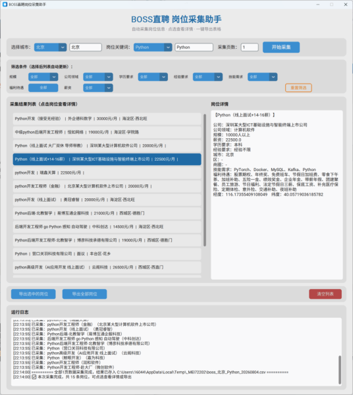Open the 薪资 filter dropdown
The width and height of the screenshot is (353, 395).
(x=98, y=88)
